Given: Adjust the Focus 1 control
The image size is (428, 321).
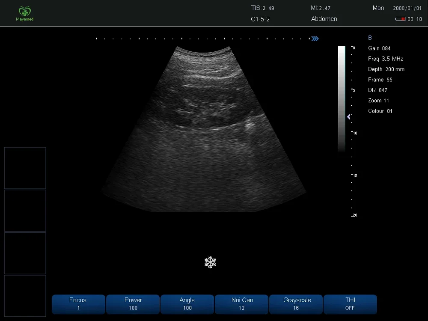Looking at the screenshot, I should [78, 304].
